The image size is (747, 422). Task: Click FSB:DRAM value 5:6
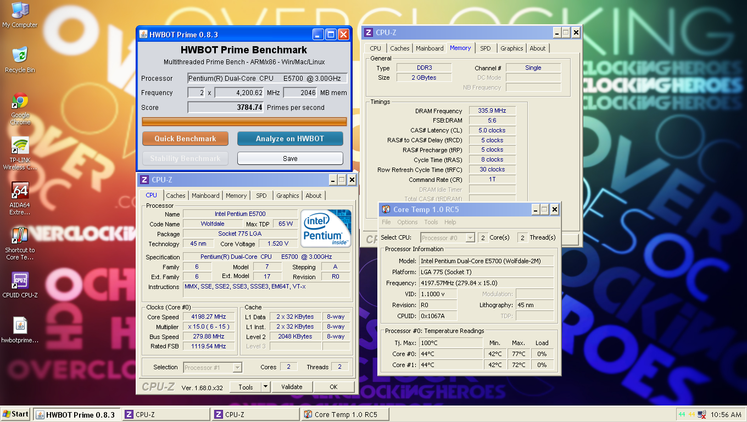pos(492,121)
